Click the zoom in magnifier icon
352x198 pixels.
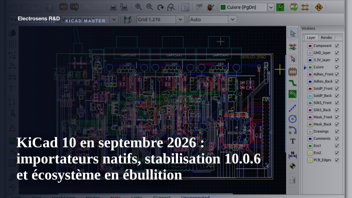coord(138,7)
